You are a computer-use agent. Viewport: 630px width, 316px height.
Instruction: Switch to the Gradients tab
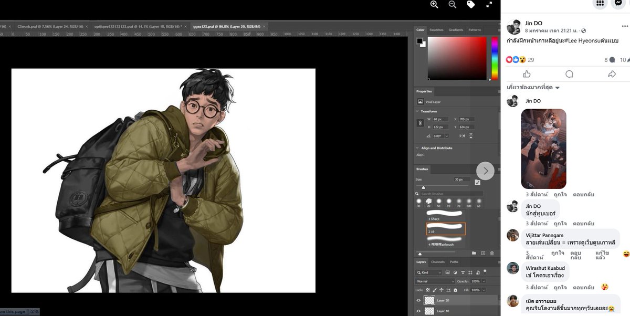click(x=456, y=30)
